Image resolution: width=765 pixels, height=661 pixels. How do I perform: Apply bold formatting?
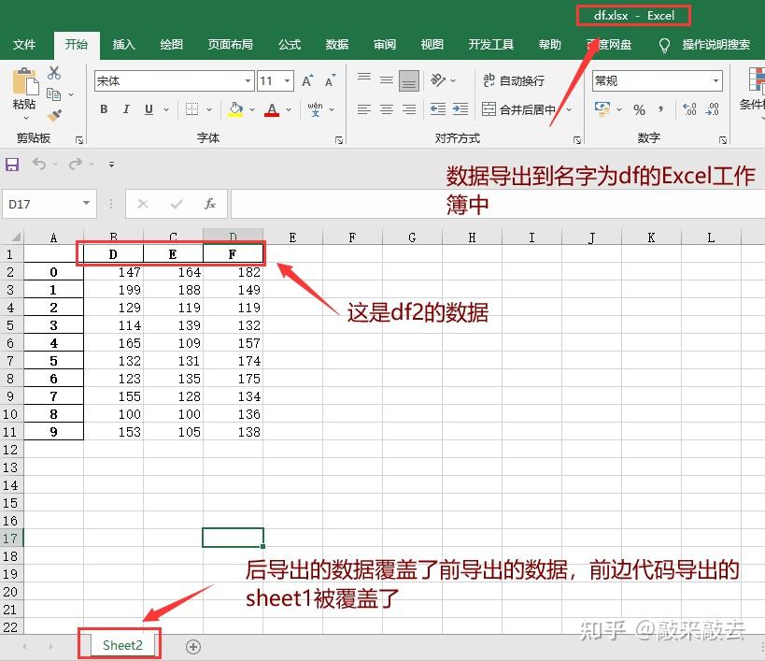click(x=104, y=109)
